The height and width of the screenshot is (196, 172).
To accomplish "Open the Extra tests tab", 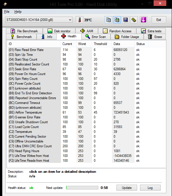I will coord(151,31).
